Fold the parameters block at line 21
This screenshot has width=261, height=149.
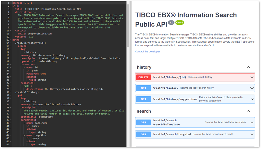(11, 64)
